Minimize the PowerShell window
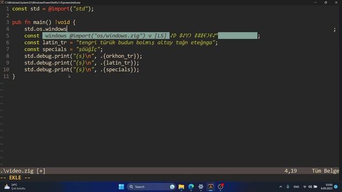 (315, 2)
